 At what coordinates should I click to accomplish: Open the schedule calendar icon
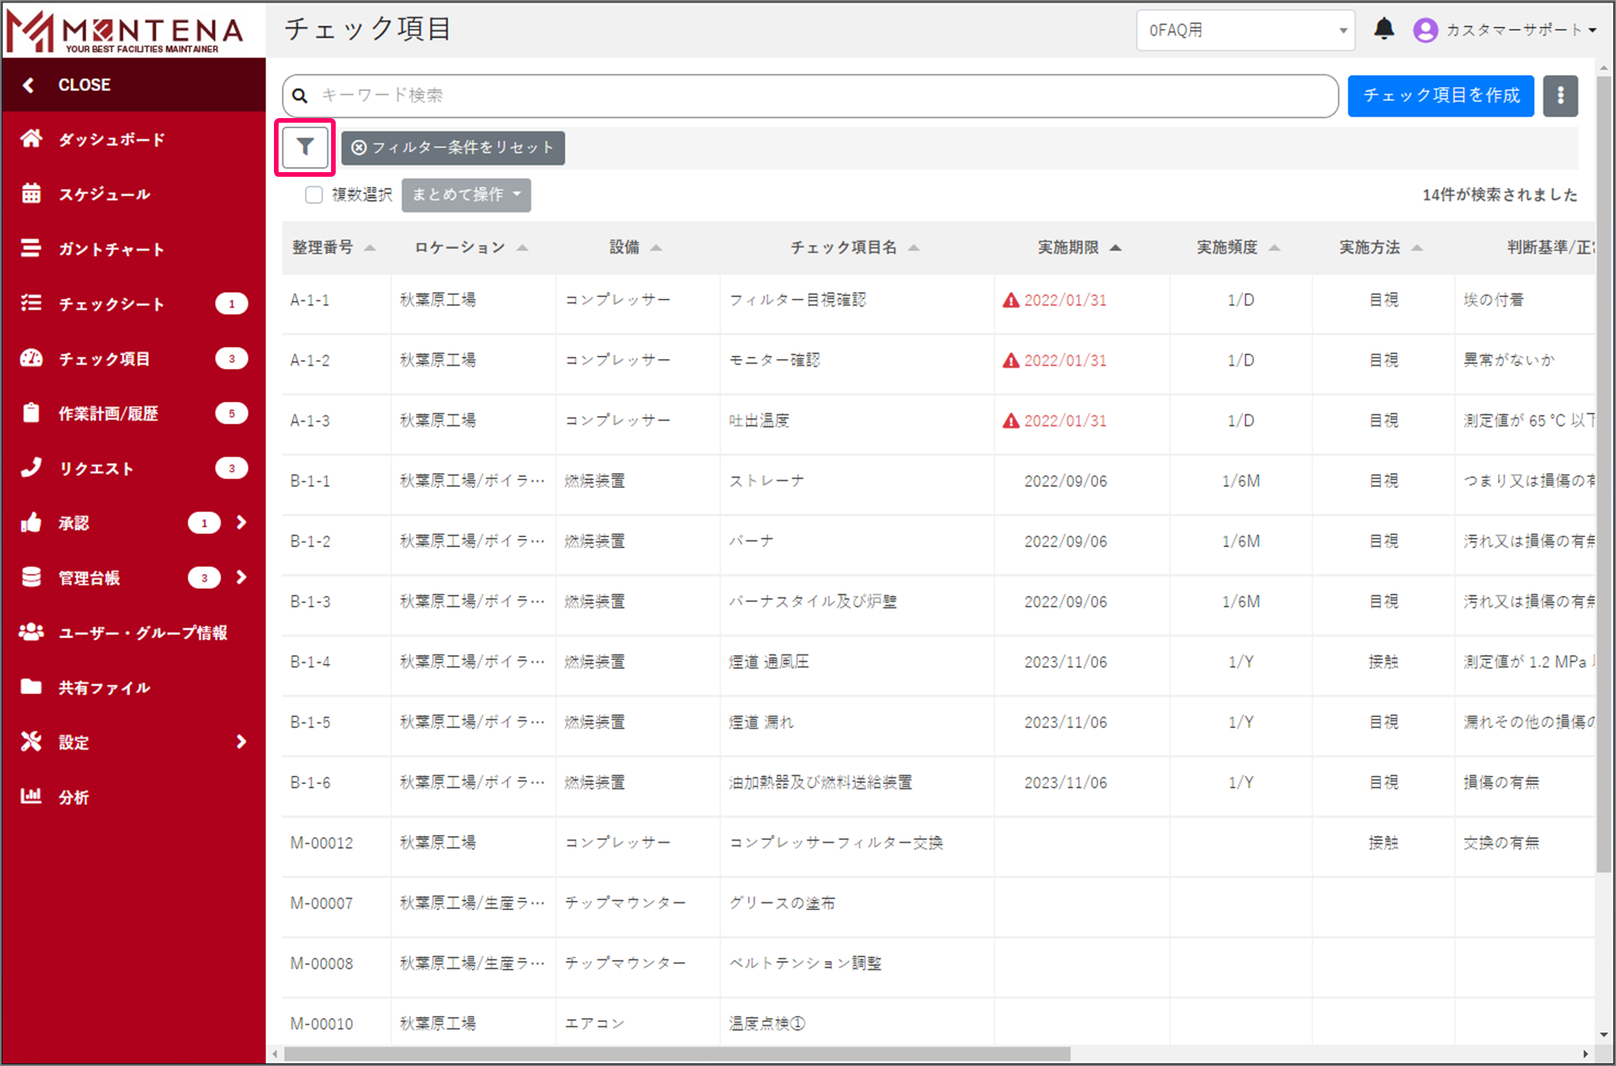pyautogui.click(x=31, y=194)
